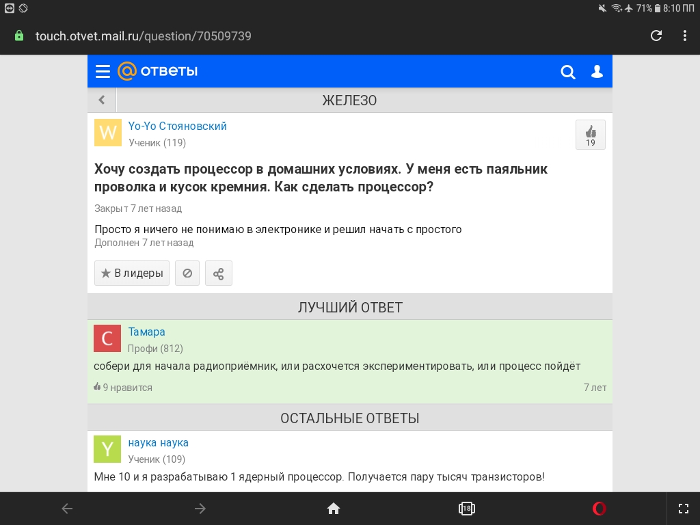Go to Opera home page button
Viewport: 700px width, 525px height.
pyautogui.click(x=334, y=508)
